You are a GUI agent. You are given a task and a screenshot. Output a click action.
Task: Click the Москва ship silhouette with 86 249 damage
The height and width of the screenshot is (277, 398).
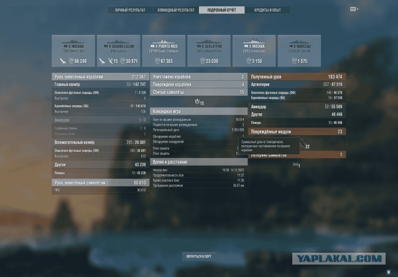click(73, 42)
